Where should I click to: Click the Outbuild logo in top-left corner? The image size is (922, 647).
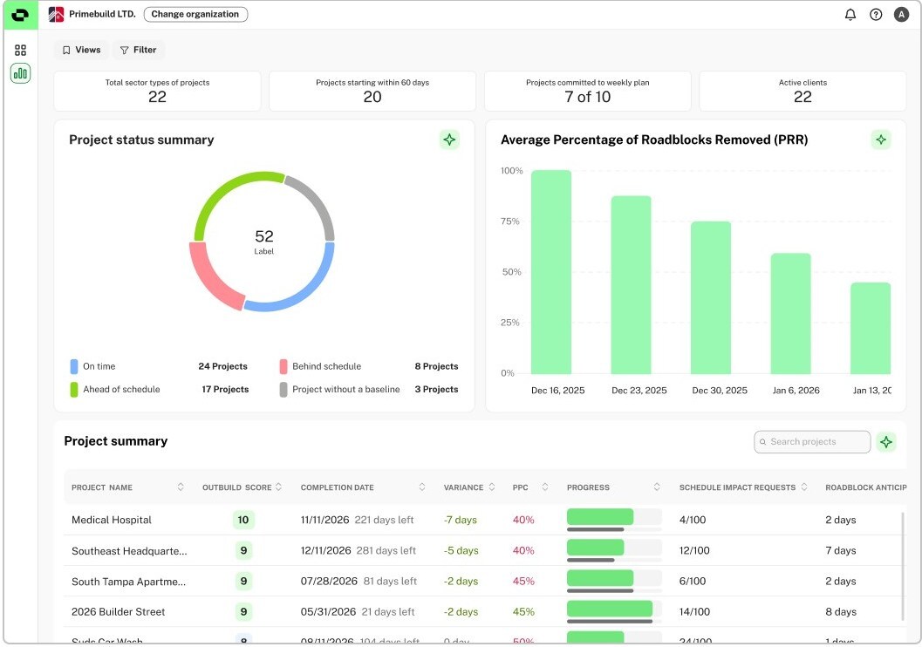(x=20, y=15)
